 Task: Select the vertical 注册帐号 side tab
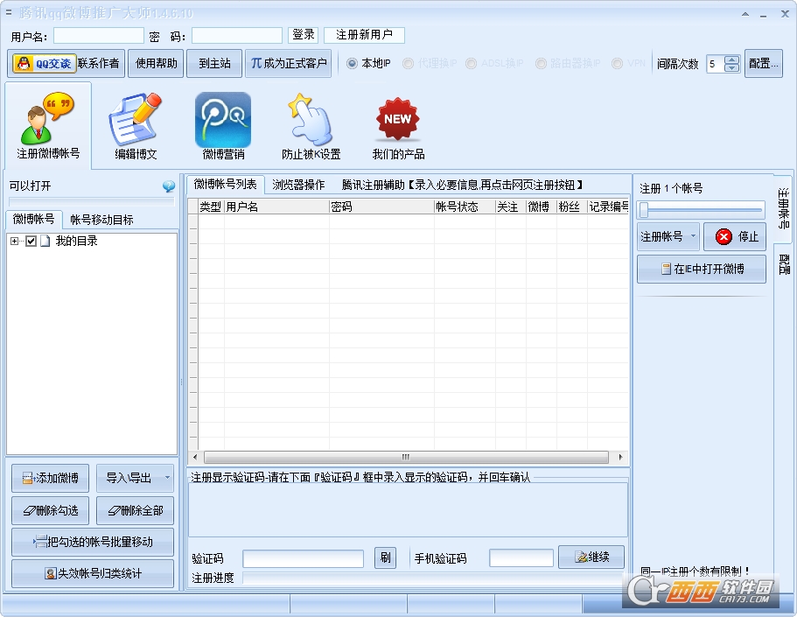tap(783, 208)
